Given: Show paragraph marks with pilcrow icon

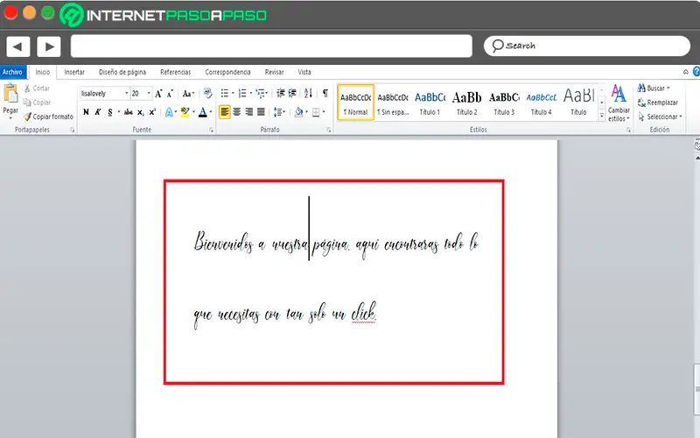Looking at the screenshot, I should tap(325, 93).
